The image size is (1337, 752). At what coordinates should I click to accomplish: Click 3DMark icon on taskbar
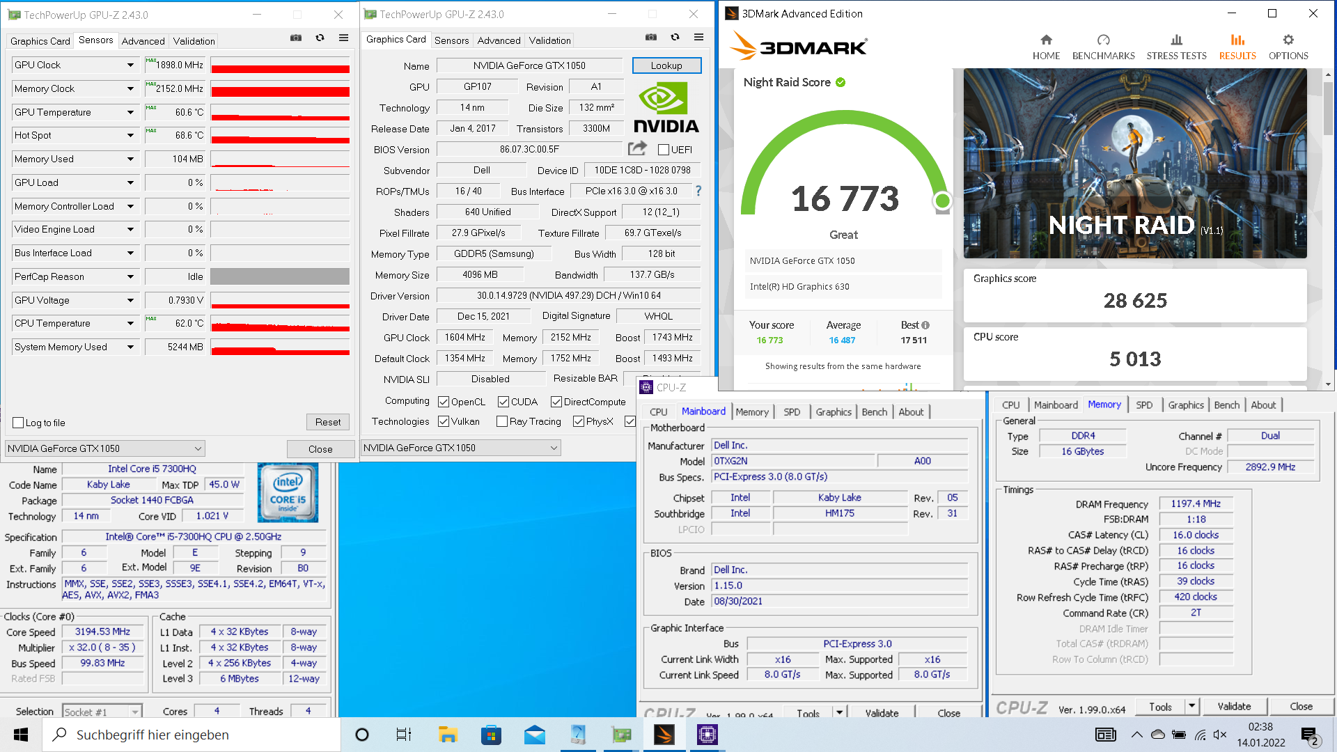pyautogui.click(x=664, y=735)
